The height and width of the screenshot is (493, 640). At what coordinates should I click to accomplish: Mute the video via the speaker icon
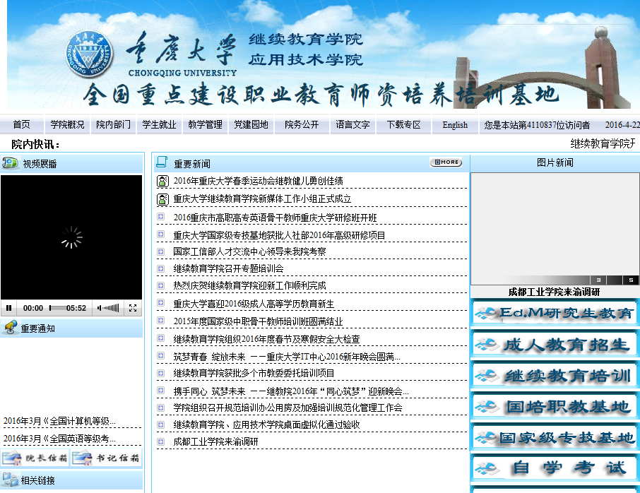coord(99,308)
